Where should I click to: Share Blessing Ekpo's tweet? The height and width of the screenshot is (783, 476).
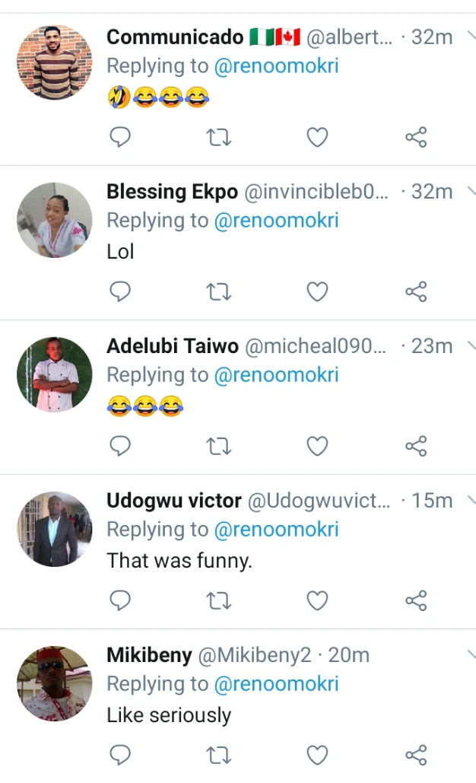click(x=416, y=291)
